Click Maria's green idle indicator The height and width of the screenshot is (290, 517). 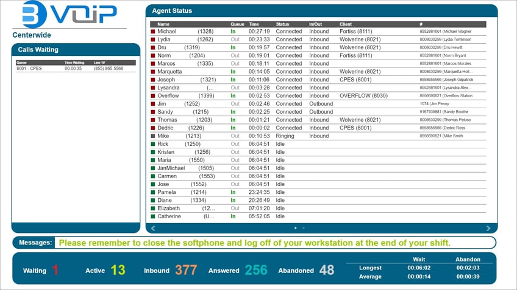[x=153, y=161]
